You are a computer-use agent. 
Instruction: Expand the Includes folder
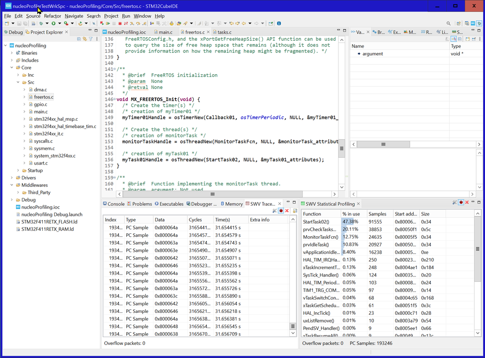tap(12, 60)
